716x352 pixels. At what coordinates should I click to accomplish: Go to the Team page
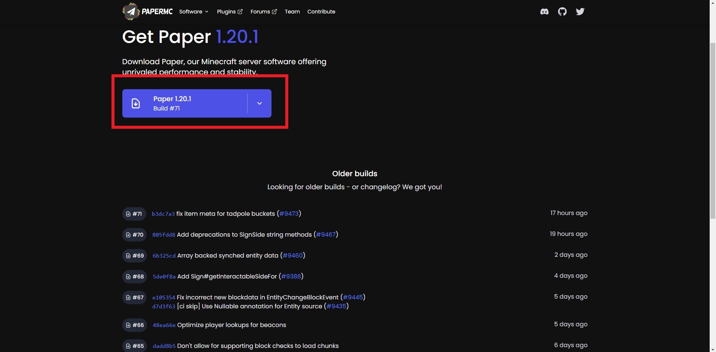pos(292,12)
